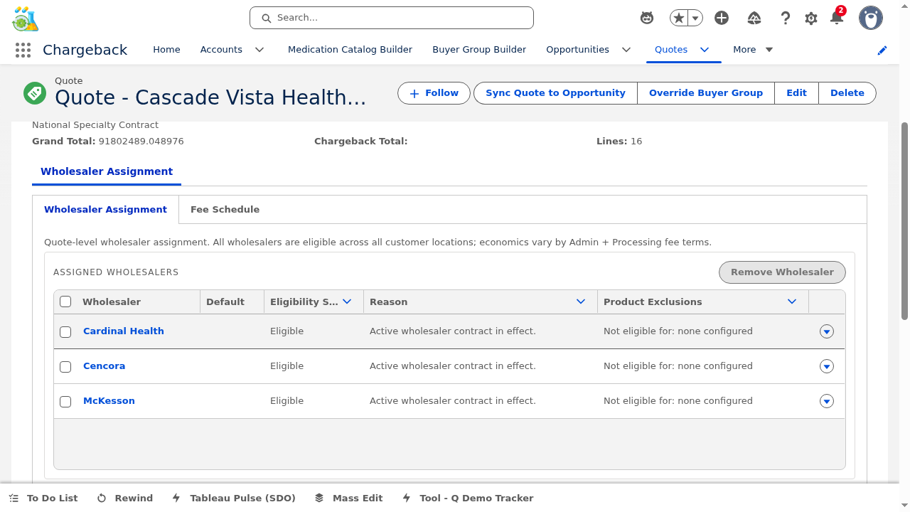Image resolution: width=910 pixels, height=512 pixels.
Task: Open the Global Actions plus icon
Action: [x=722, y=18]
